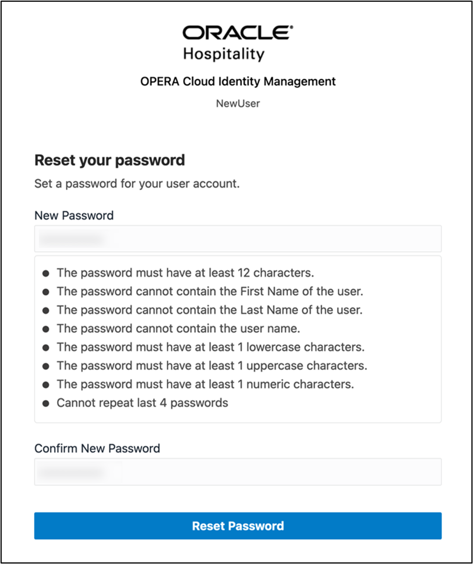Click the Confirm New Password input field
This screenshot has height=564, width=473.
237,471
